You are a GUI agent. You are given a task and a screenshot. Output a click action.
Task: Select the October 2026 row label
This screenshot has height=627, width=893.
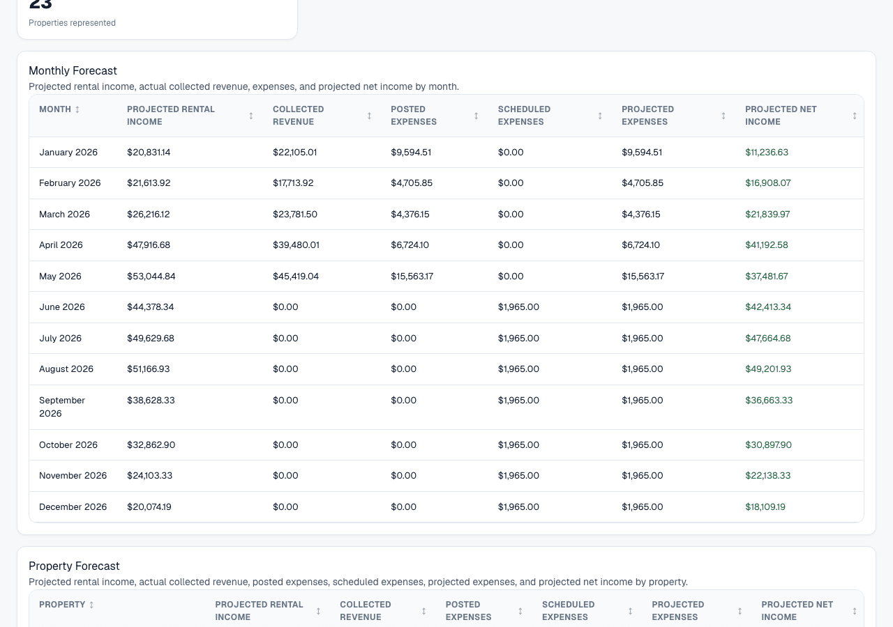click(68, 445)
